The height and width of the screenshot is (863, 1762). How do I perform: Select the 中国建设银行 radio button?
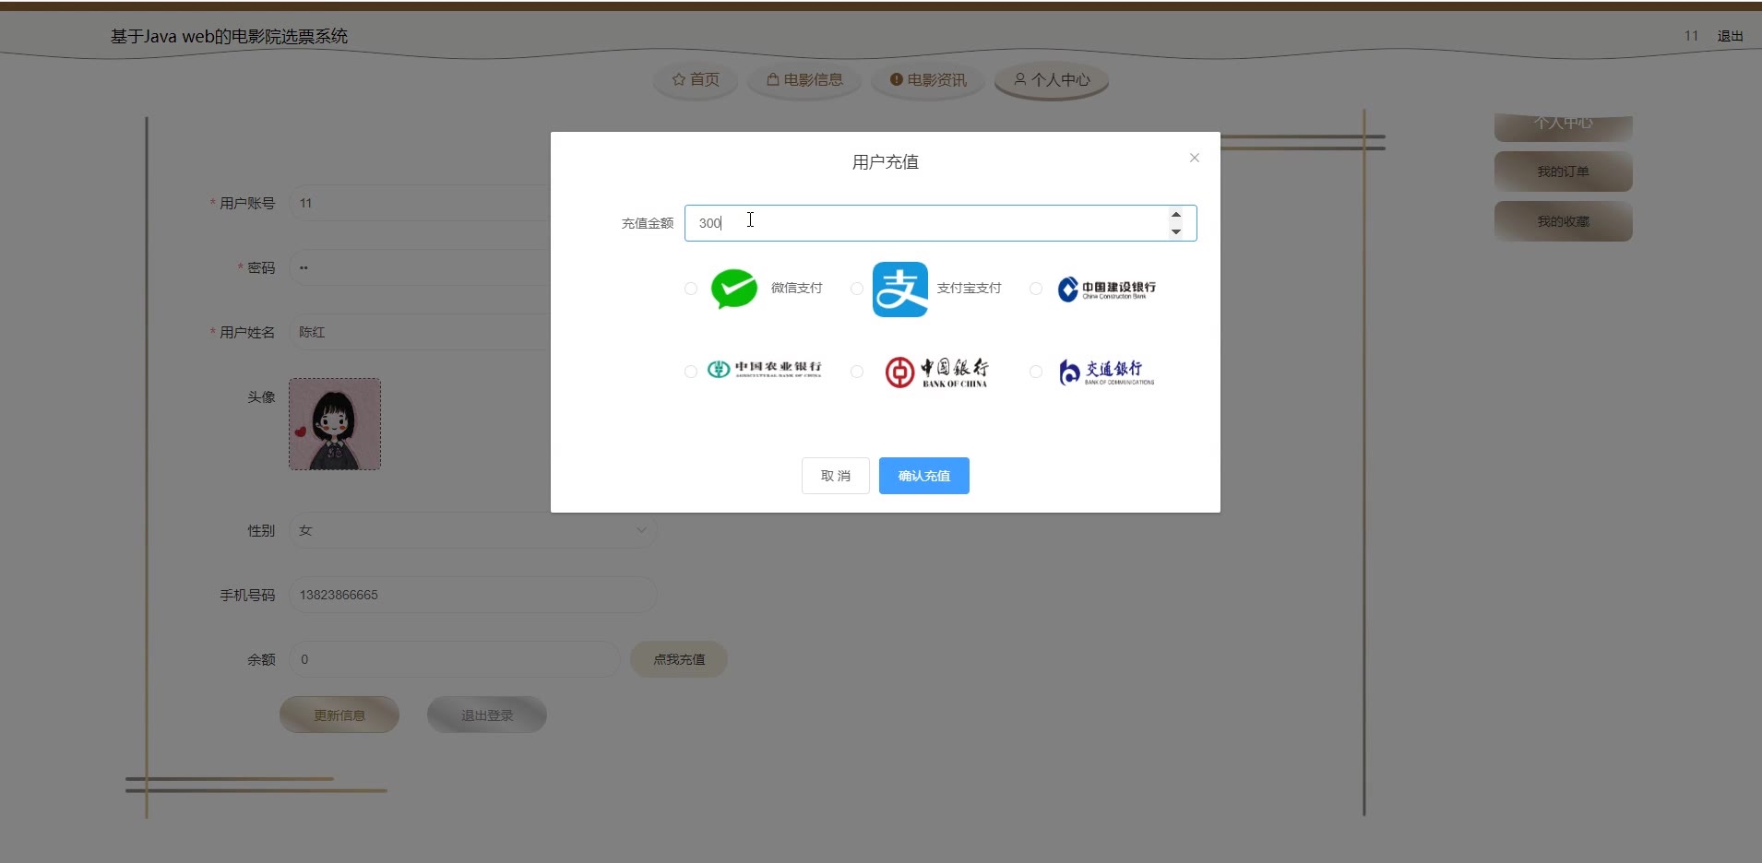pyautogui.click(x=1036, y=289)
